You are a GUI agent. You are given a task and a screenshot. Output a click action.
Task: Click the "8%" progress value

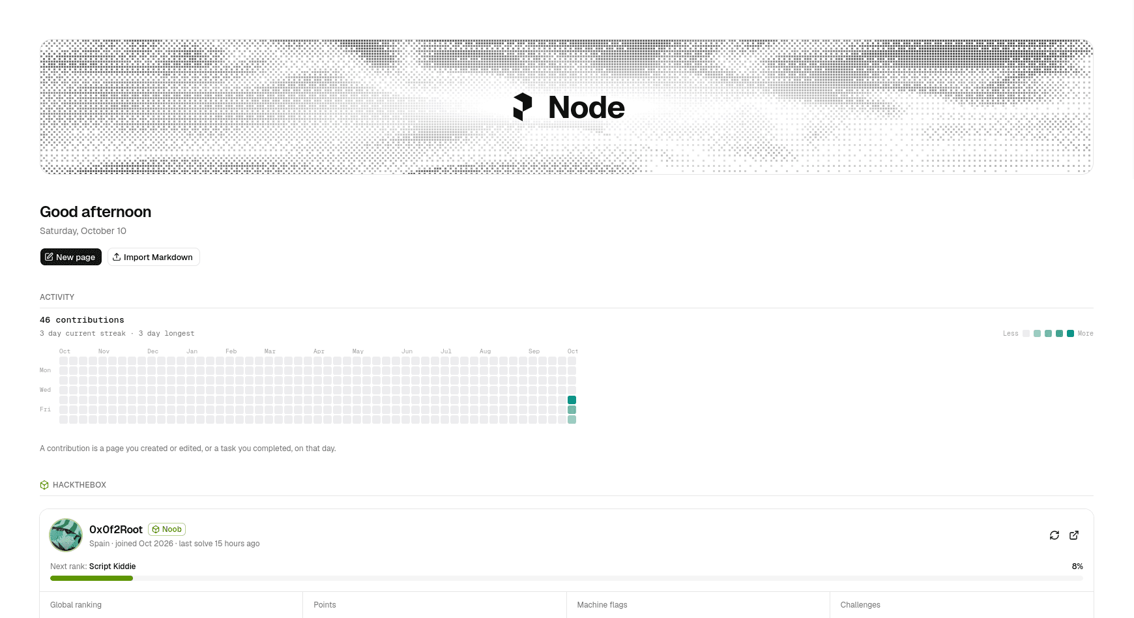1077,566
